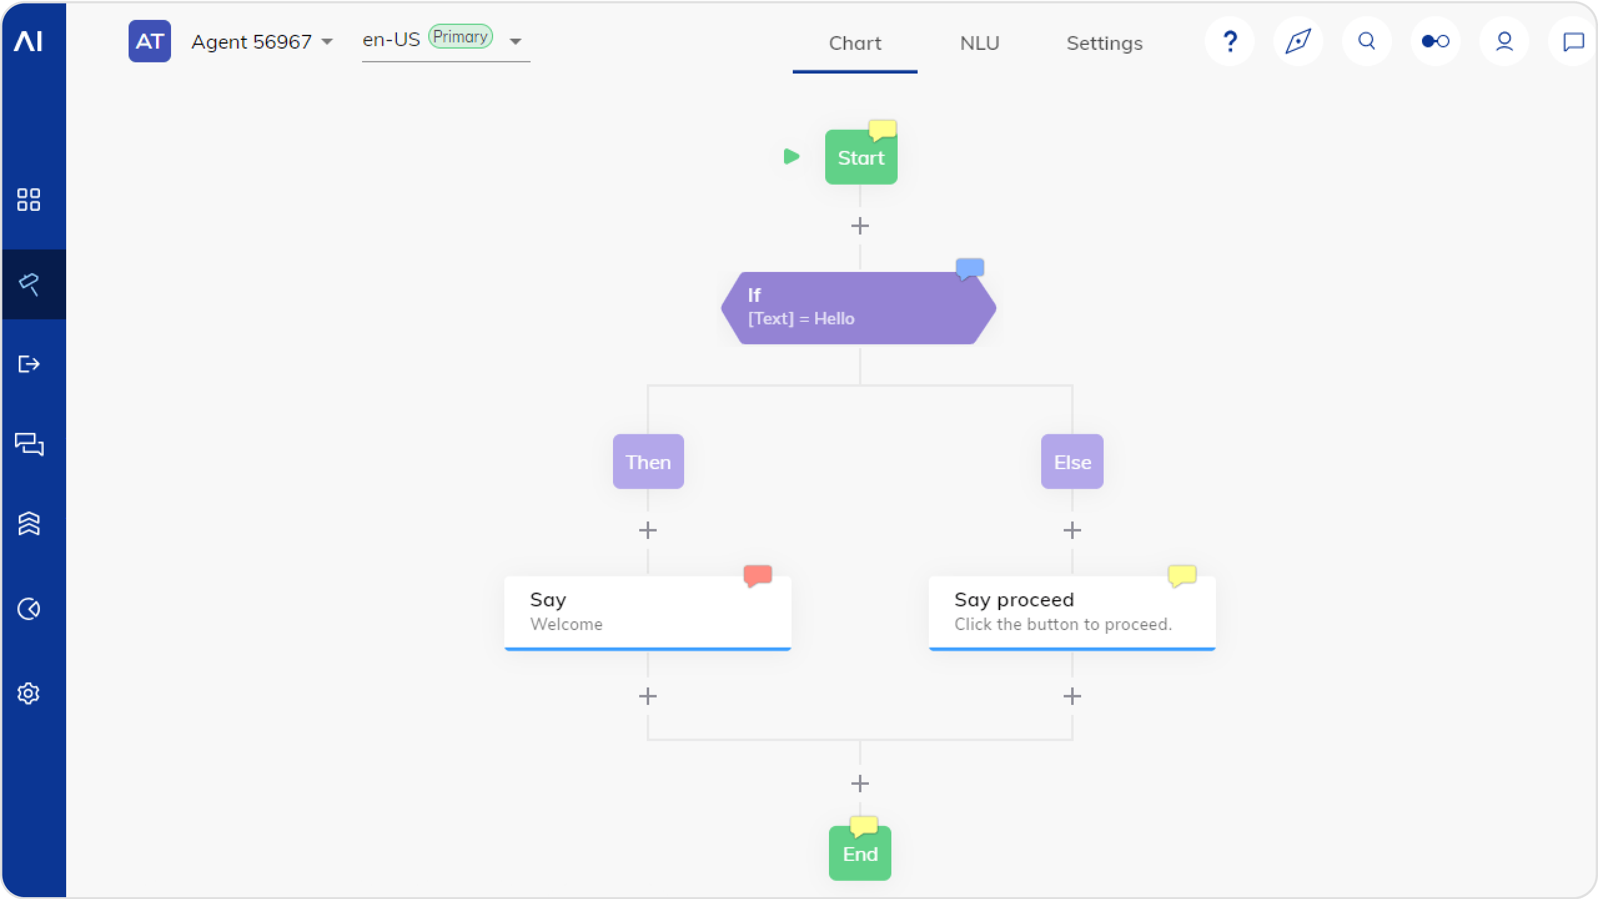Click the search icon
Image resolution: width=1598 pixels, height=899 pixels.
coord(1368,43)
